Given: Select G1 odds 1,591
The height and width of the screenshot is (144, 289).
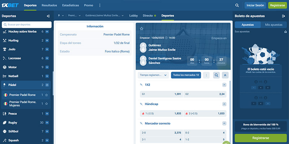Looking at the screenshot, I should point(161,94).
